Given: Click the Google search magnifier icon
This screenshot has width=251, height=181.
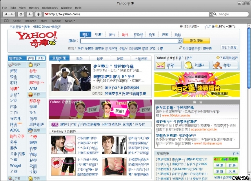Looking at the screenshot, I should (215, 14).
